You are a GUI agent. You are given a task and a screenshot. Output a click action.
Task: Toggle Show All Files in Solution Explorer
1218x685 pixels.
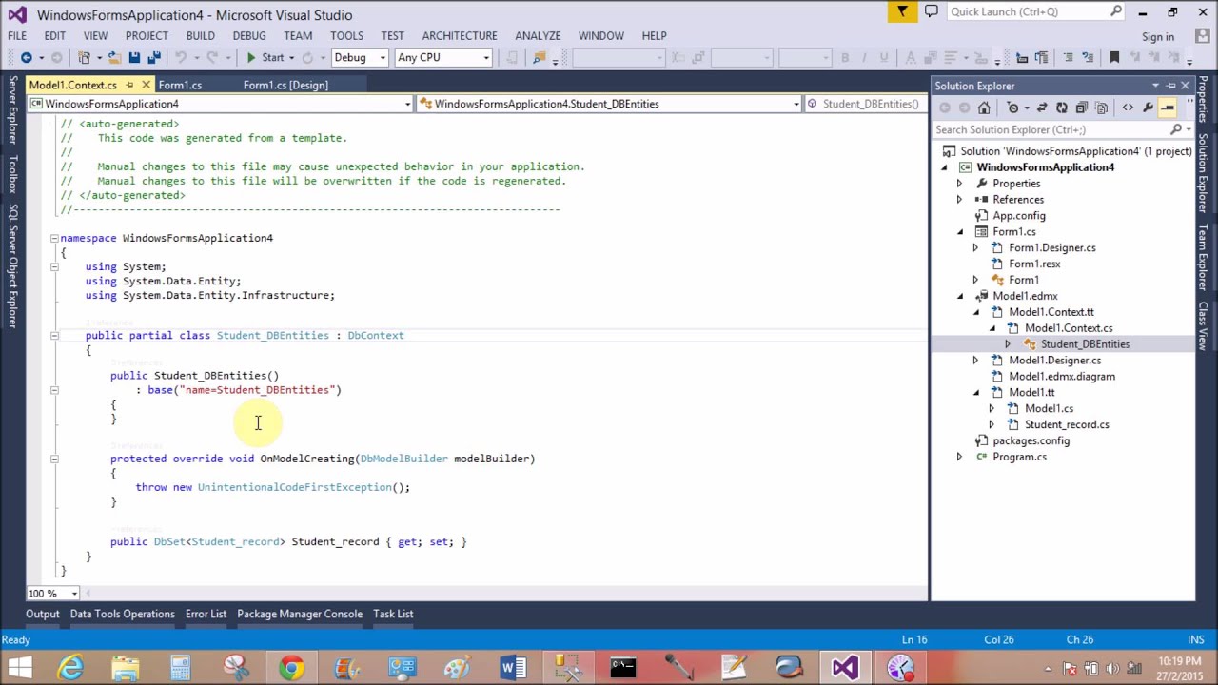[x=1102, y=108]
